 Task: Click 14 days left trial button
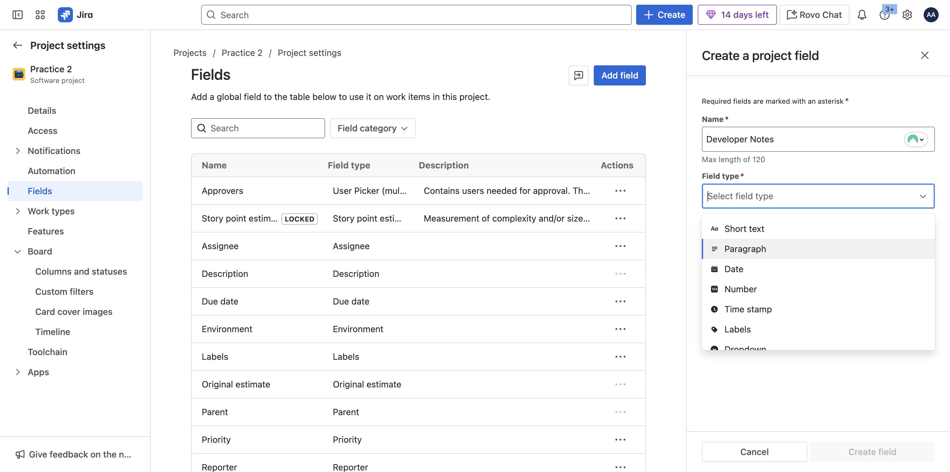737,15
